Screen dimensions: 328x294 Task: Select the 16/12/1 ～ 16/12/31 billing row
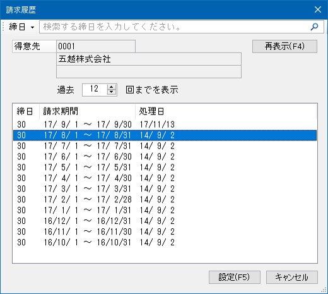point(165,221)
